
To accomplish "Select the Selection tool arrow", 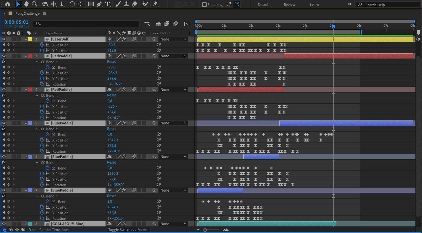I will 18,4.
